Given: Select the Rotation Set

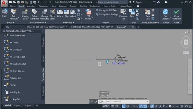Looking at the screenshot, I should coord(12,78).
